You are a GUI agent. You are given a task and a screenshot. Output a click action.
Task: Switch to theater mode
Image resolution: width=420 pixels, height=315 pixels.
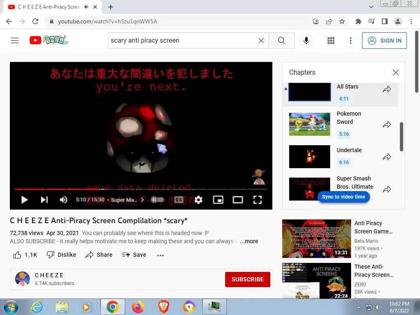[238, 200]
